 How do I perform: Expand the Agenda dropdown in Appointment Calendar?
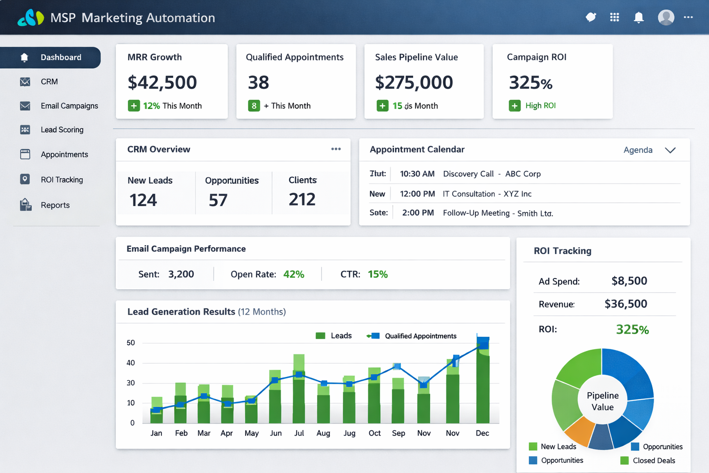638,150
